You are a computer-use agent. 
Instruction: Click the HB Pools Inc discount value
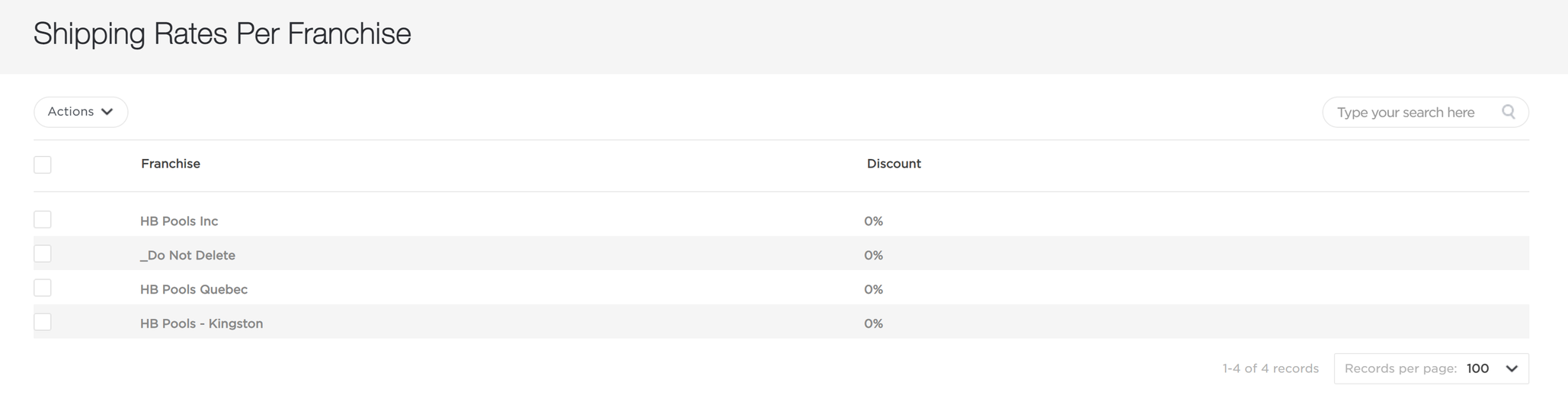pyautogui.click(x=873, y=221)
